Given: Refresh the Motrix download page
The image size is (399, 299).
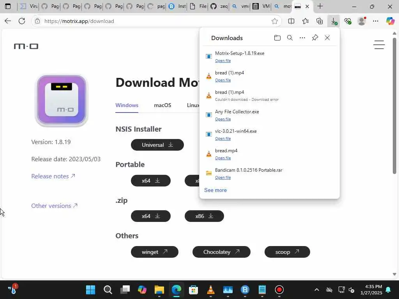Looking at the screenshot, I should click(22, 21).
